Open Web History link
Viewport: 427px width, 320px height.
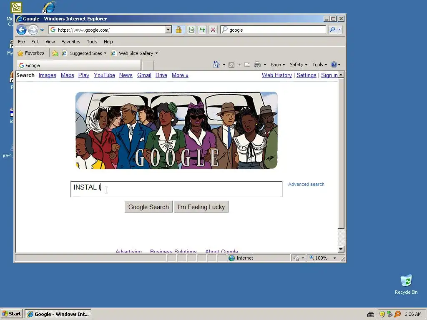click(x=277, y=75)
